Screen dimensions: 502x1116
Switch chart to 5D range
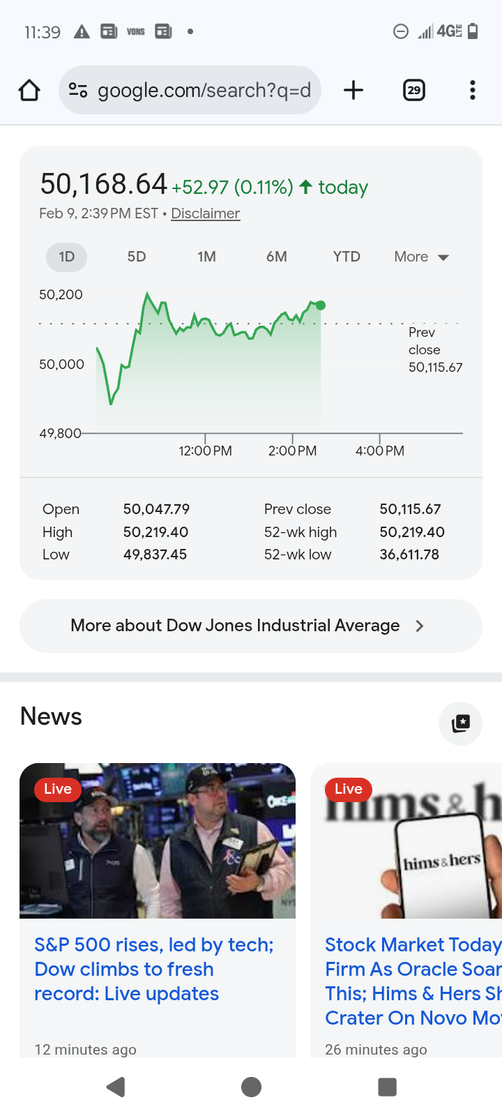point(137,257)
